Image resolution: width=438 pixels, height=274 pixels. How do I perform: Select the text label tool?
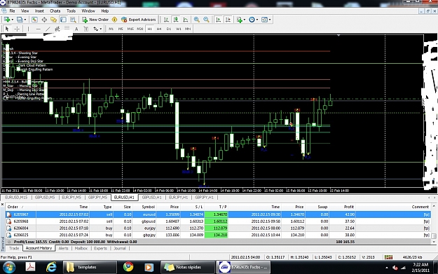[86, 29]
